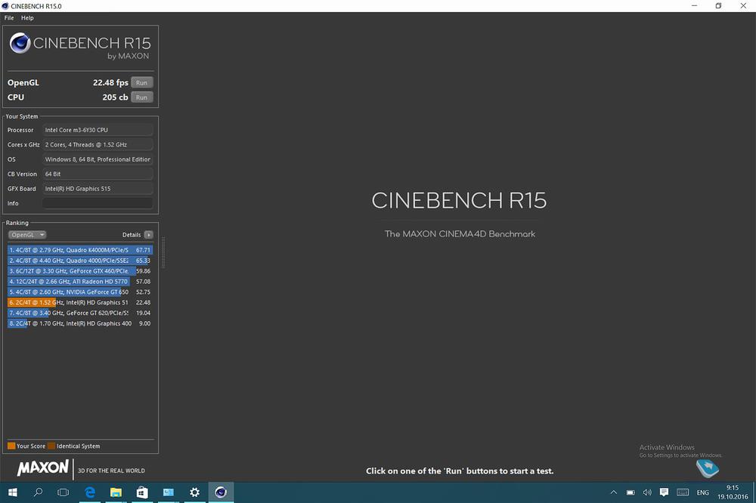
Task: Expand the OpenGL ranking type dropdown
Action: pyautogui.click(x=27, y=235)
